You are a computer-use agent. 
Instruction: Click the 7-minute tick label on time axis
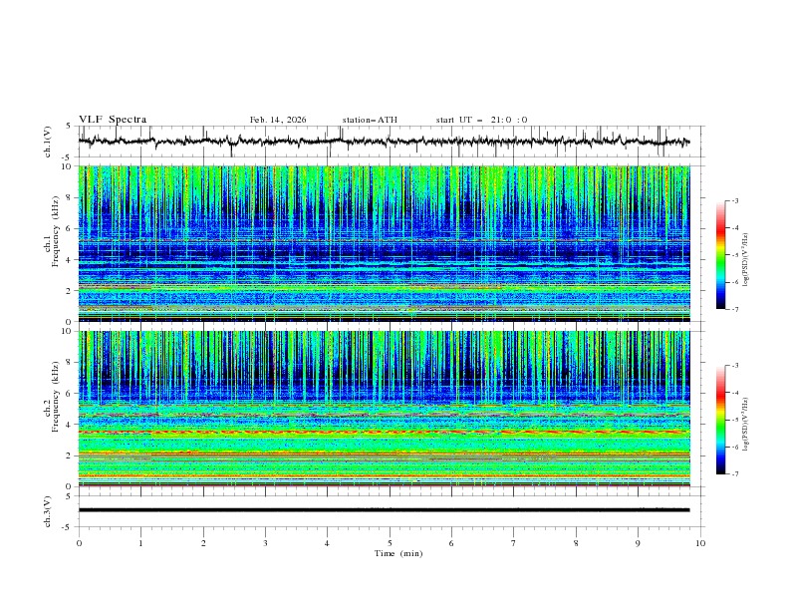pyautogui.click(x=514, y=543)
